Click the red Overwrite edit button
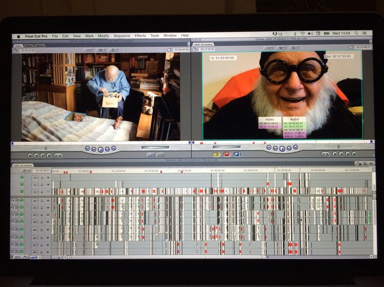 coord(227,155)
